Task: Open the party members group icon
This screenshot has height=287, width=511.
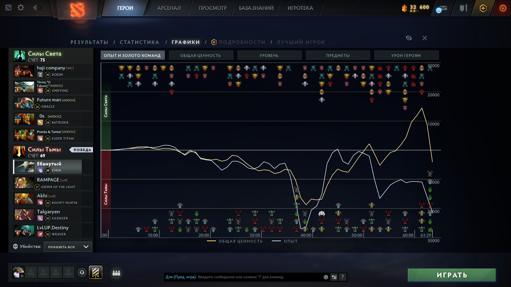Action: click(x=116, y=273)
